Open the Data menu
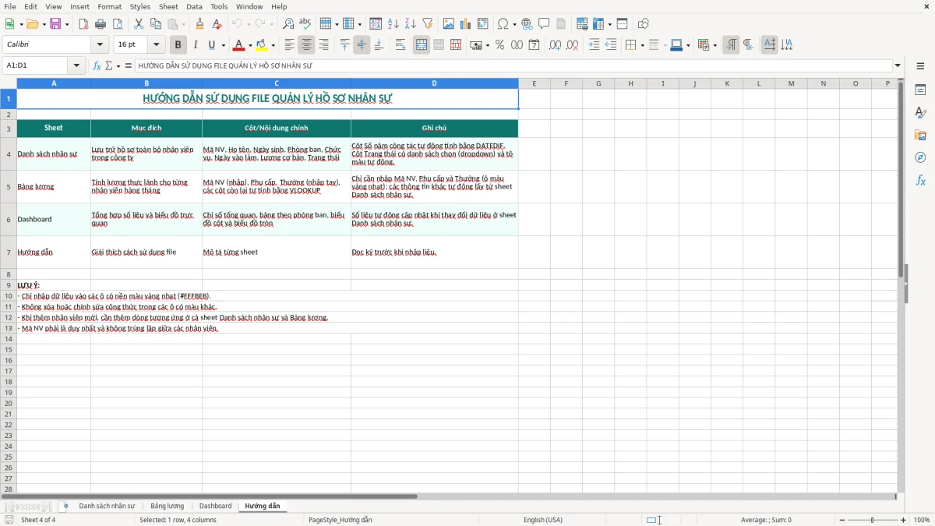This screenshot has width=935, height=526. (194, 6)
